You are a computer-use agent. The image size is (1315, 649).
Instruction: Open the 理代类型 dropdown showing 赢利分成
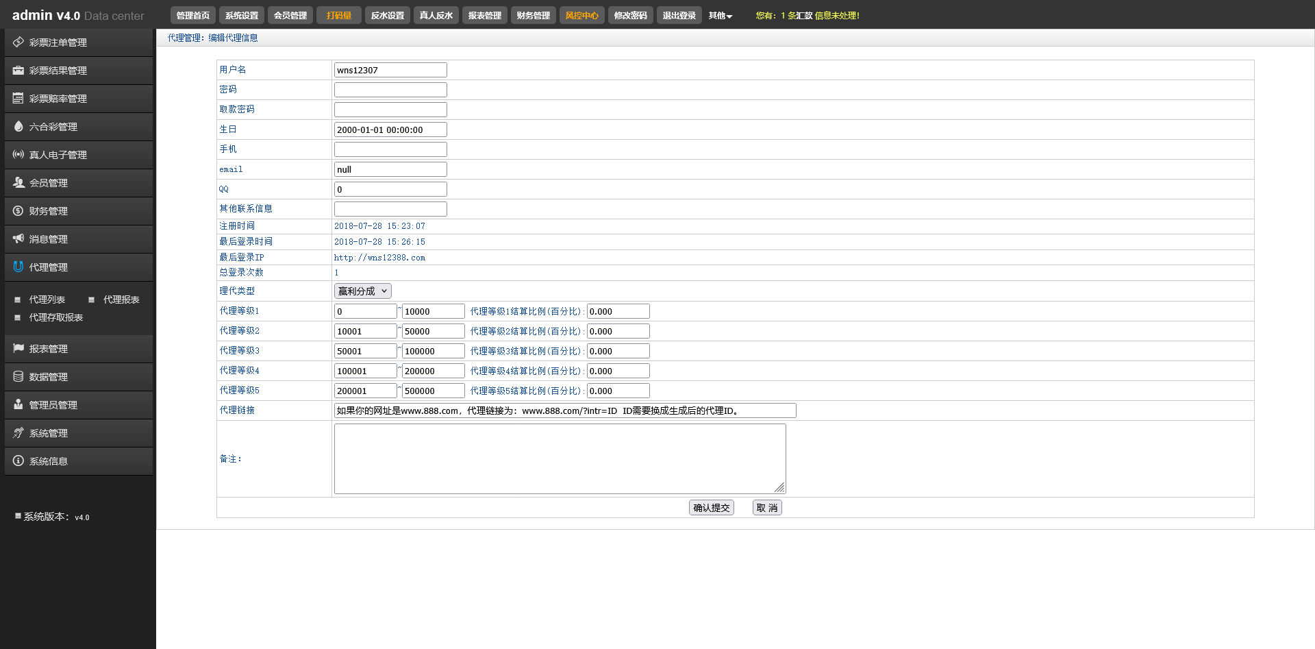(x=362, y=291)
